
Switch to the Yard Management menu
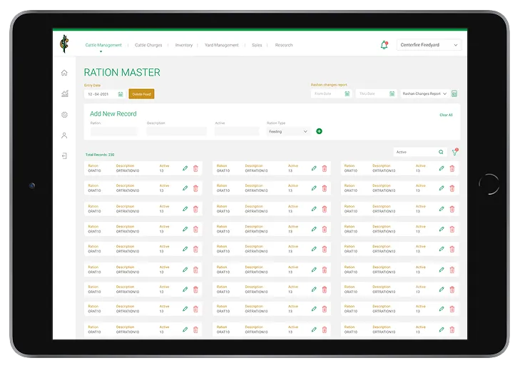(x=222, y=45)
